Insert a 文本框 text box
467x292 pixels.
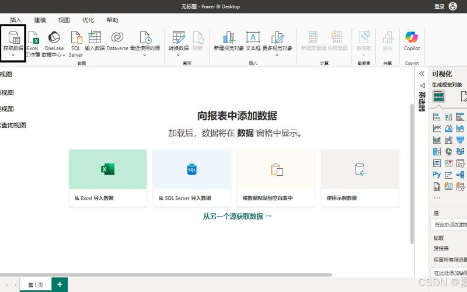coord(253,41)
